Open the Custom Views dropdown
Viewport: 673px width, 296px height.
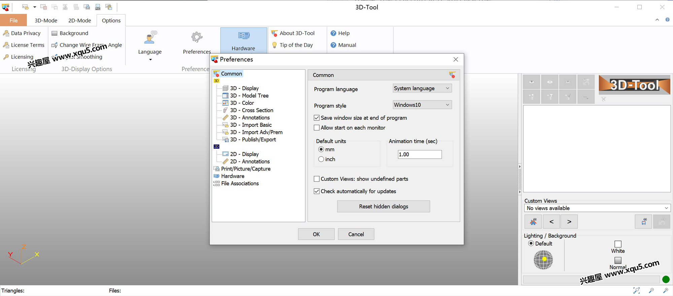597,208
